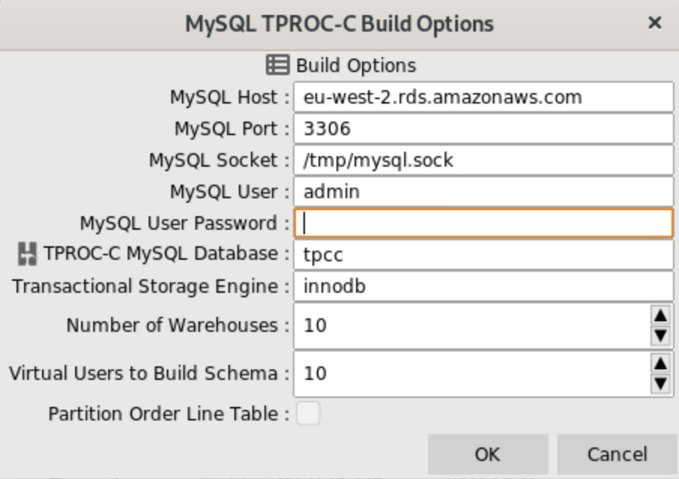Click the TPROC-C database schema icon
This screenshot has height=479, width=679.
[x=26, y=255]
